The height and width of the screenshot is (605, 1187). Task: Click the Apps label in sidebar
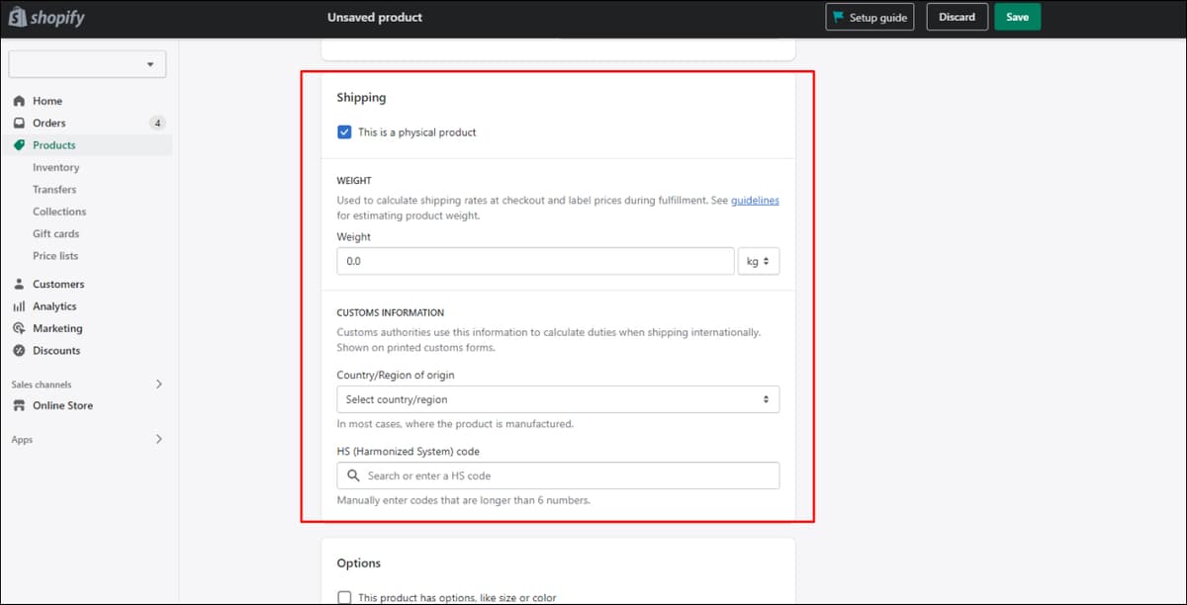click(x=22, y=440)
